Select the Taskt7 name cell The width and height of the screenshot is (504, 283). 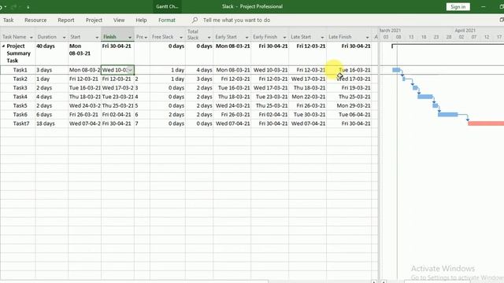[18, 123]
